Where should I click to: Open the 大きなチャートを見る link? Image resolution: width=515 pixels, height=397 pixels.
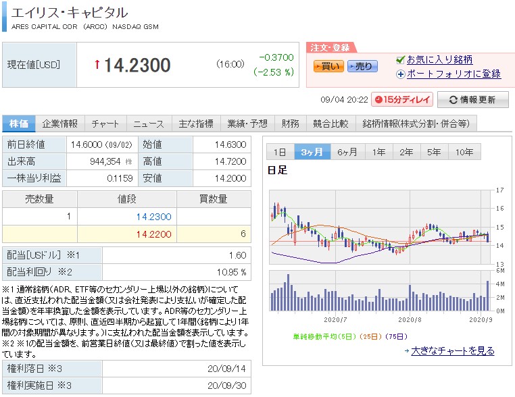453,350
